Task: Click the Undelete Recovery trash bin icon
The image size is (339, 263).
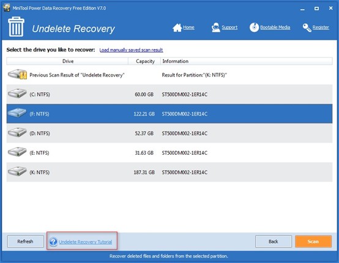Action: [16, 26]
